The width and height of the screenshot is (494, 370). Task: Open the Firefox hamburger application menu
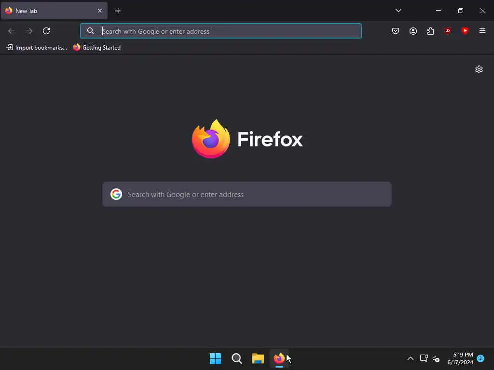(482, 31)
